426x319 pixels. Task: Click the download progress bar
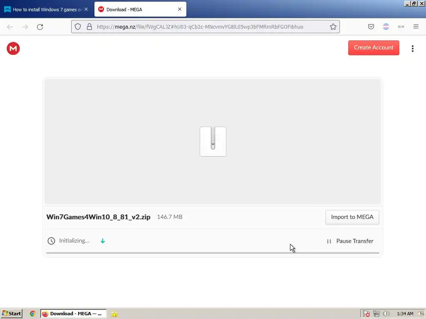tap(213, 253)
